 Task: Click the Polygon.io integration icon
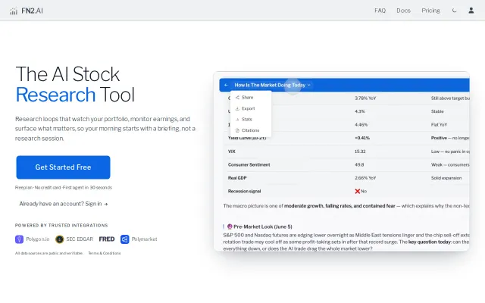tap(19, 239)
